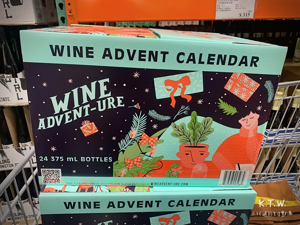Click the plaid bow on the garland
Image resolution: width=300 pixels, height=225 pixels.
(149, 140)
